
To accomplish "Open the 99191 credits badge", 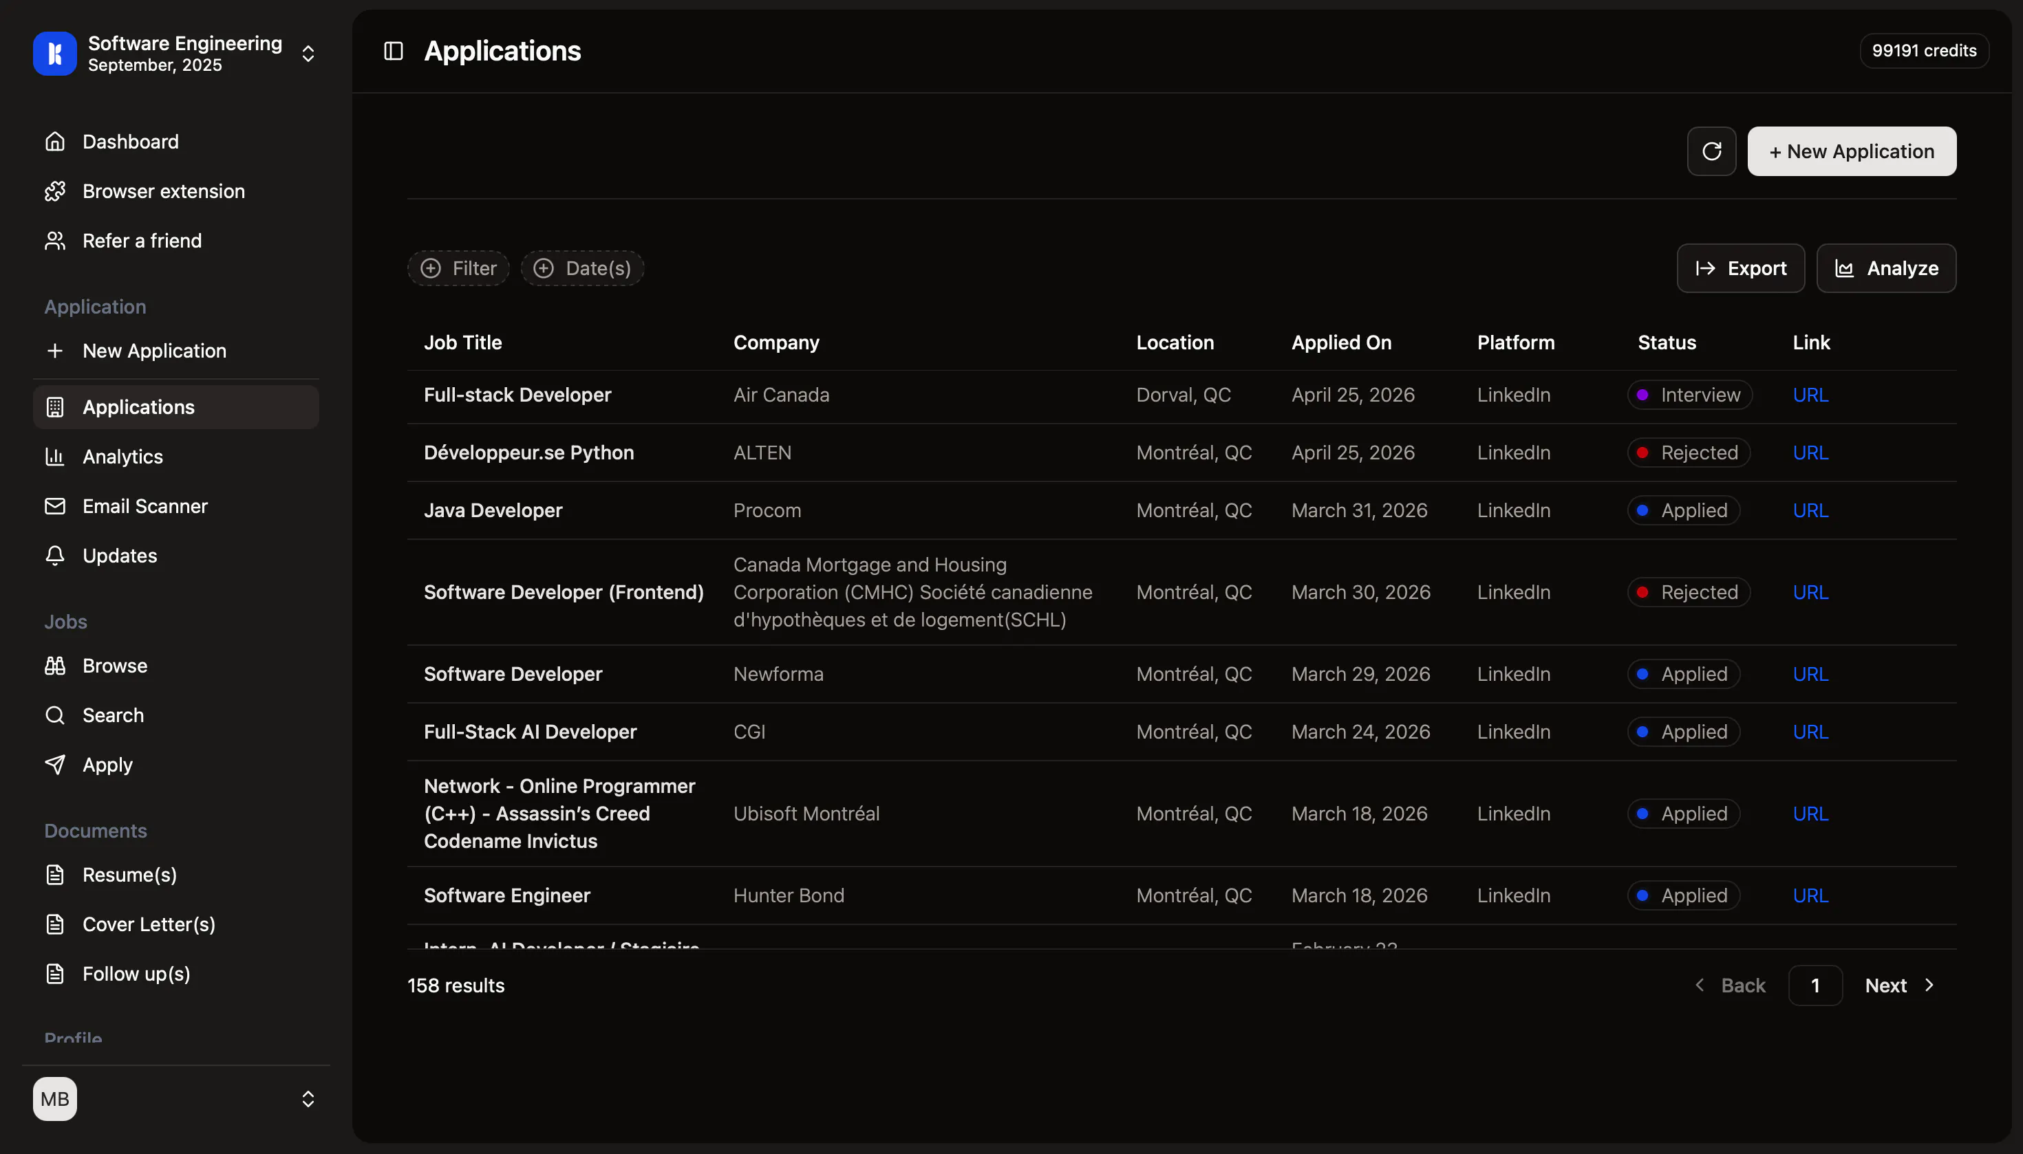I will click(x=1924, y=51).
